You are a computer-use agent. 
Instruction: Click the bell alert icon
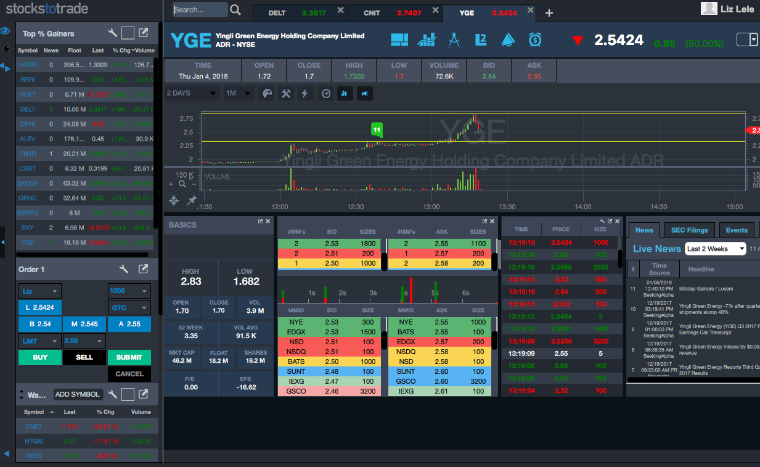pos(508,40)
